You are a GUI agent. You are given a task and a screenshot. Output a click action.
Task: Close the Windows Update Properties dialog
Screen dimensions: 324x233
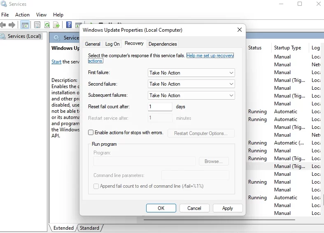click(x=240, y=30)
